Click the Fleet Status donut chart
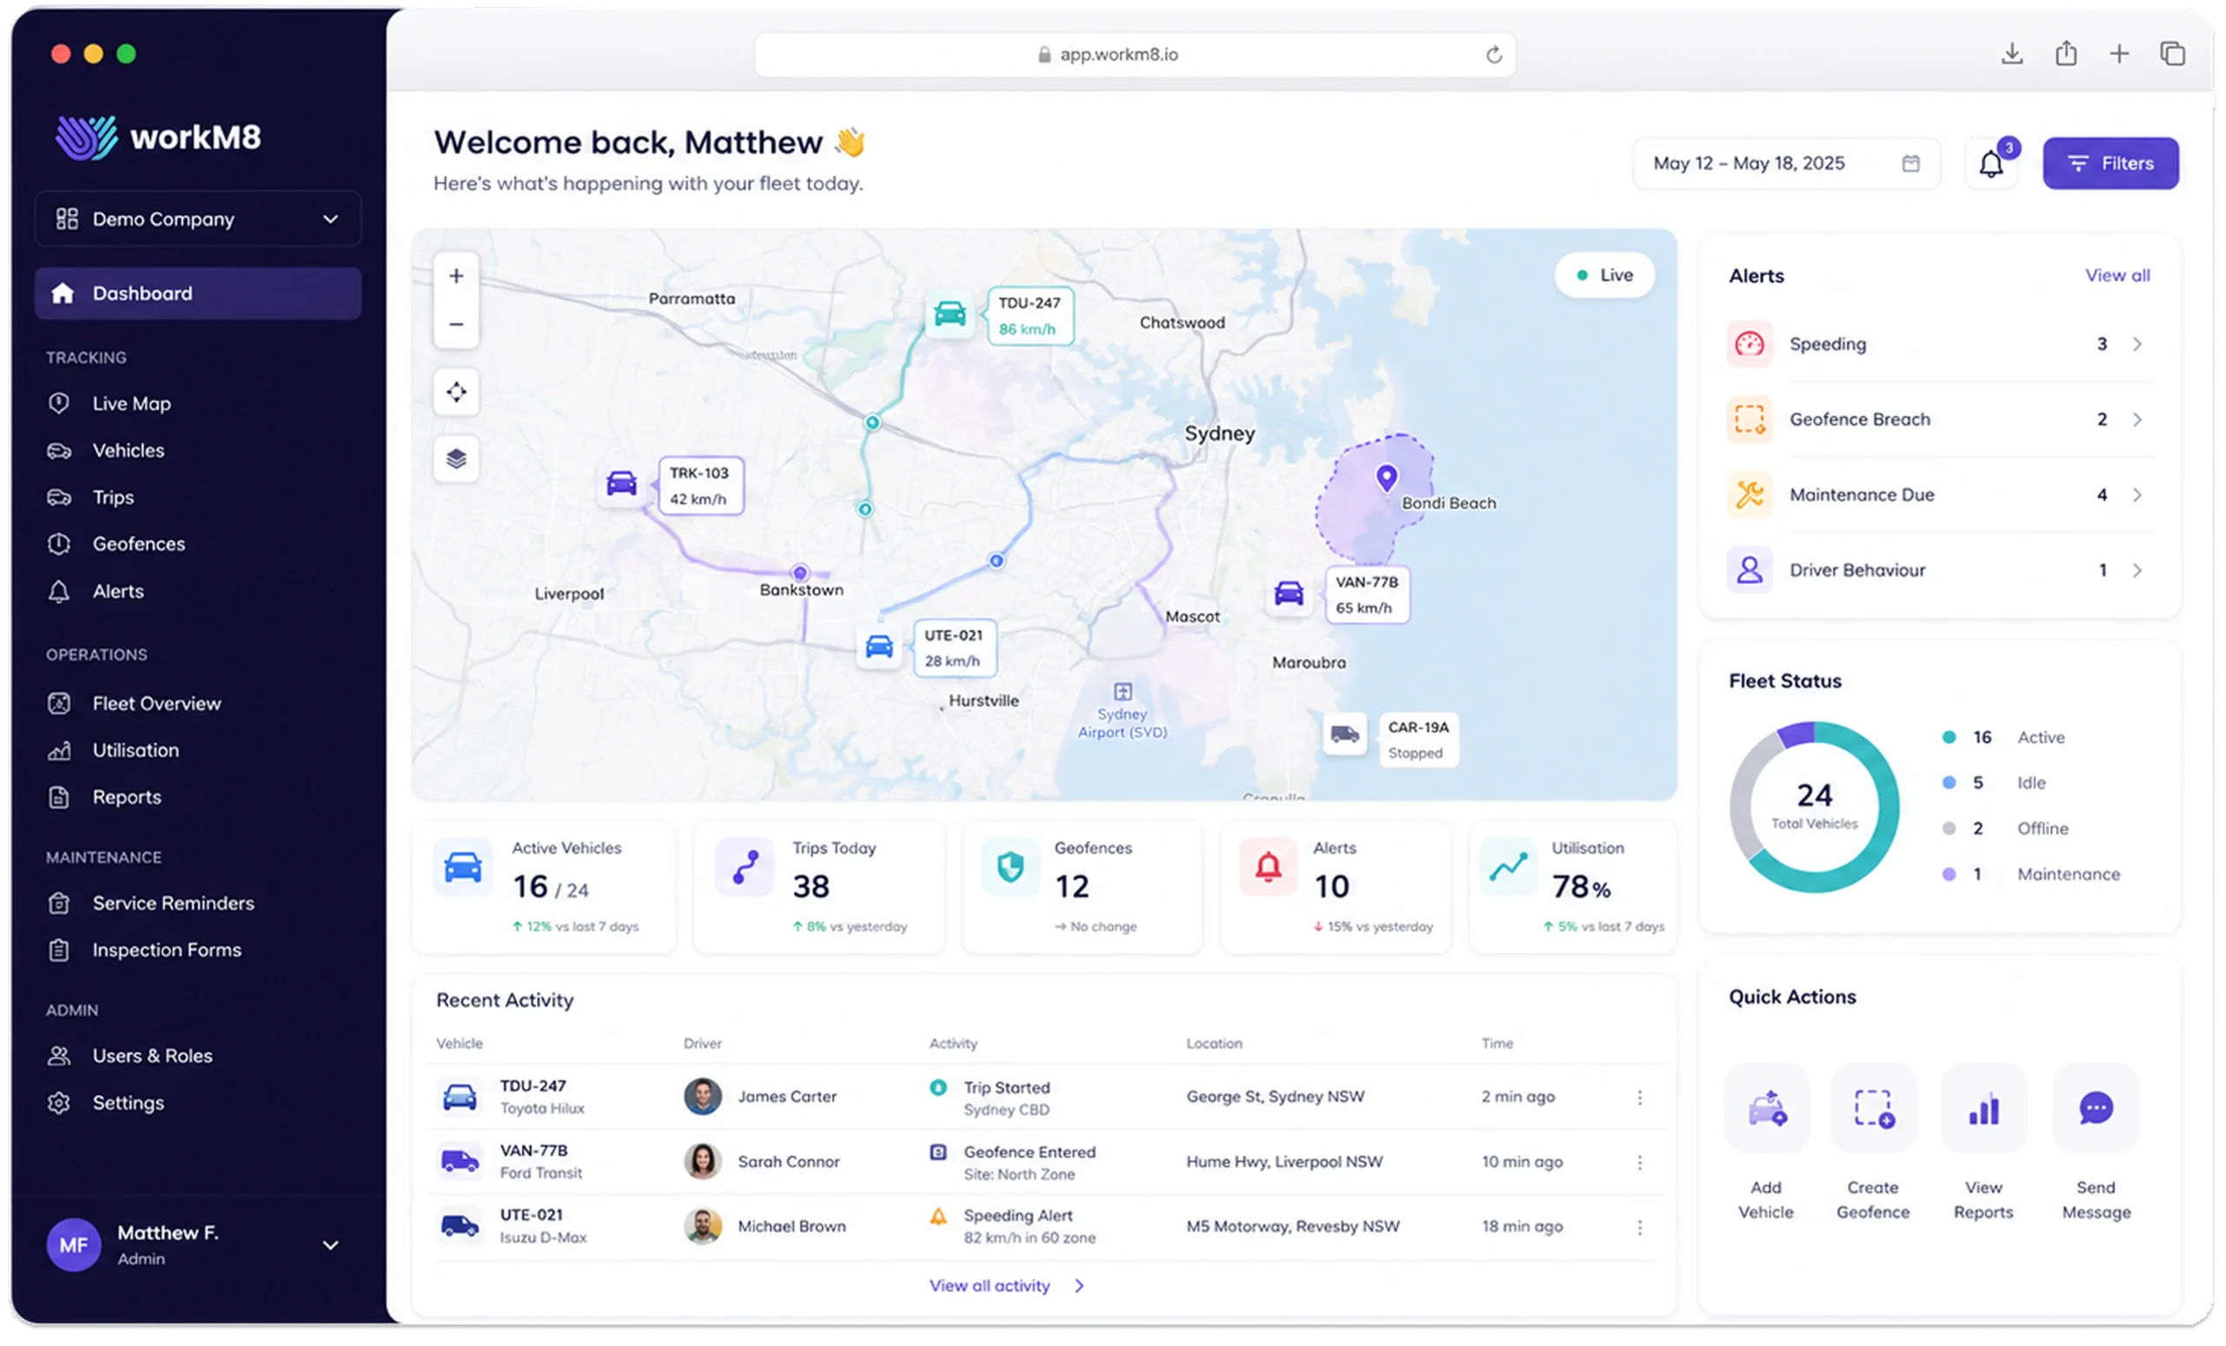Image resolution: width=2226 pixels, height=1346 pixels. (1814, 806)
